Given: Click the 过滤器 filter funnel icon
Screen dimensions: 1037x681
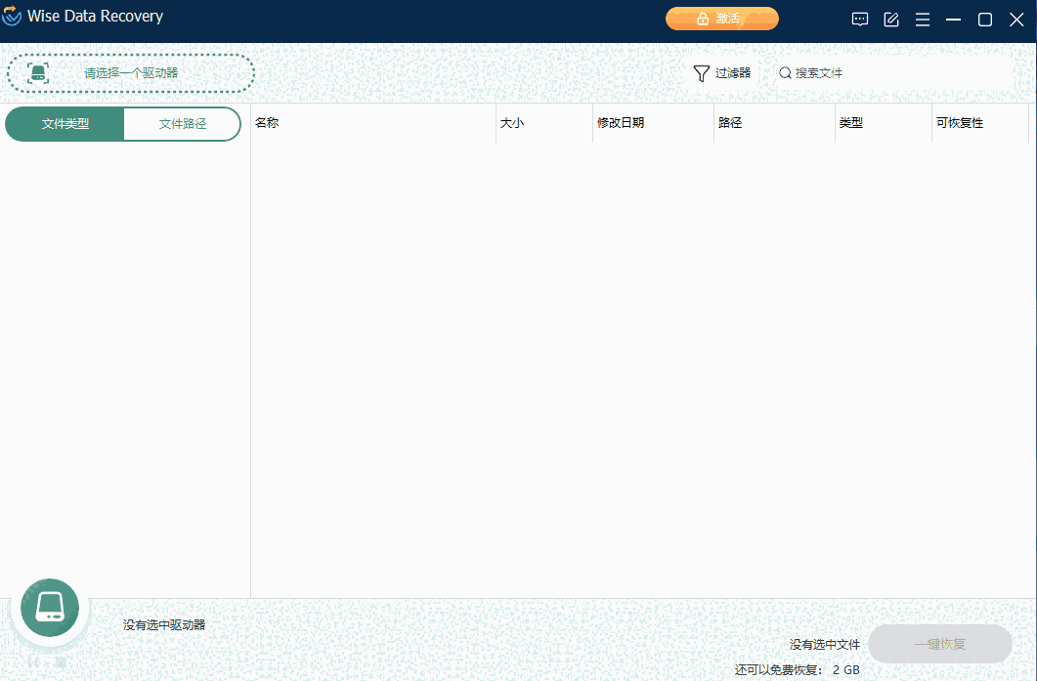Looking at the screenshot, I should click(x=701, y=72).
